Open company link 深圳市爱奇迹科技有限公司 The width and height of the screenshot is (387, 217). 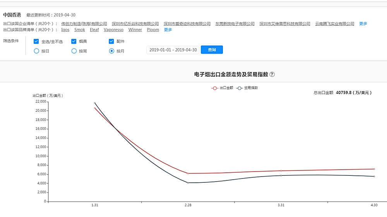(x=187, y=24)
